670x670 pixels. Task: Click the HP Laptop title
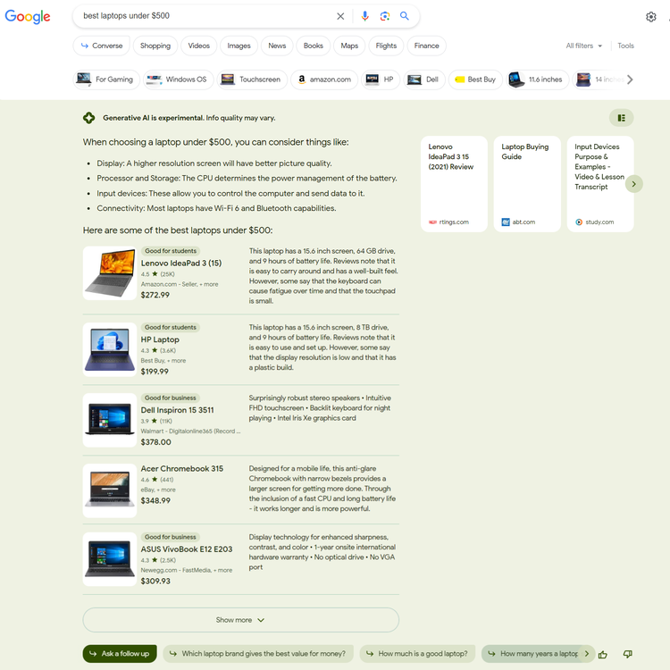(x=160, y=339)
